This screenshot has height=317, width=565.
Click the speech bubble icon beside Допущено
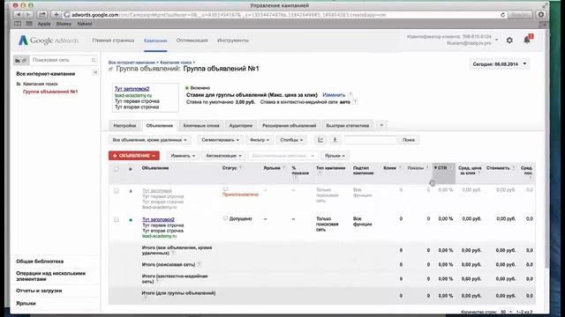tap(225, 218)
